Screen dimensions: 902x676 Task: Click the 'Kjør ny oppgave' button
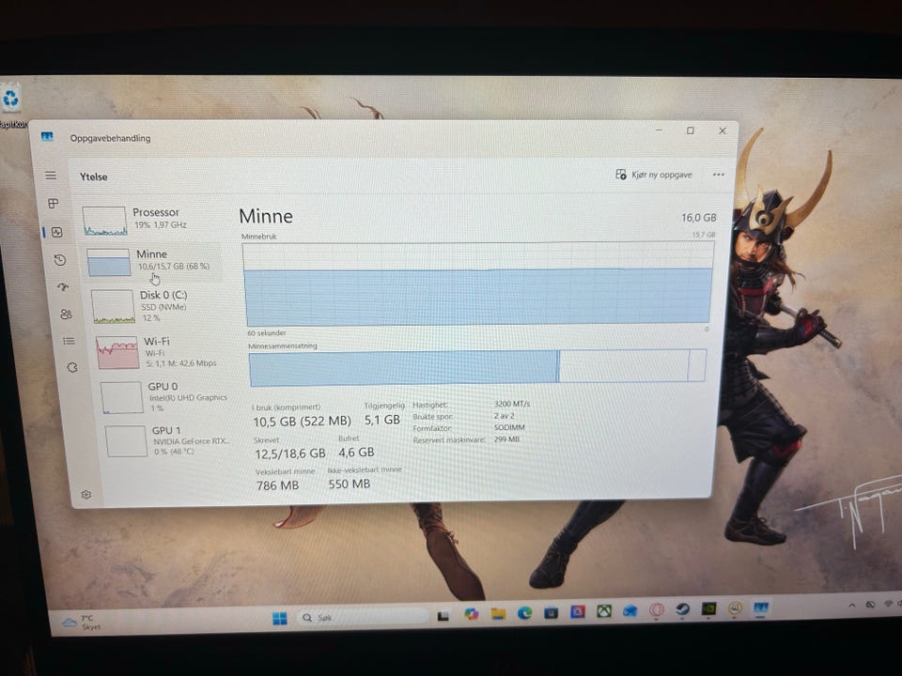654,175
